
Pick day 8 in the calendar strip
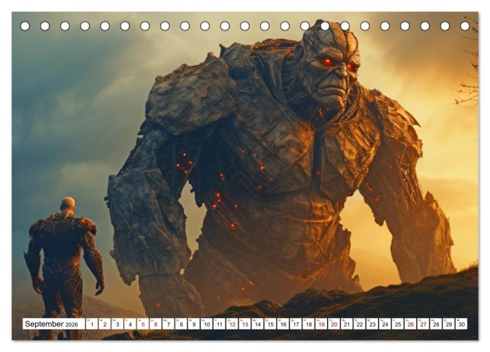click(x=181, y=324)
